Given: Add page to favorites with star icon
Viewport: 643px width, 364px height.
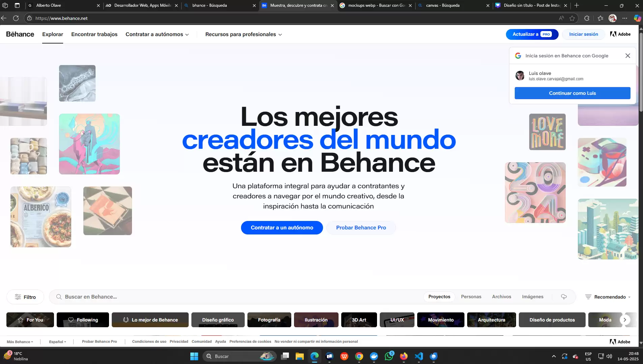Looking at the screenshot, I should coord(572,18).
